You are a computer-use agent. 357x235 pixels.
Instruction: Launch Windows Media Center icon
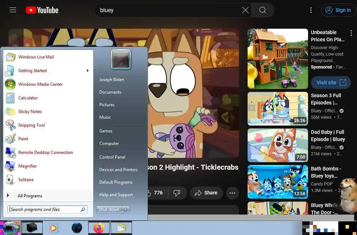click(10, 84)
